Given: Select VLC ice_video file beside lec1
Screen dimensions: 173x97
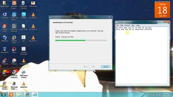Looking at the screenshot, I should click(x=33, y=39).
